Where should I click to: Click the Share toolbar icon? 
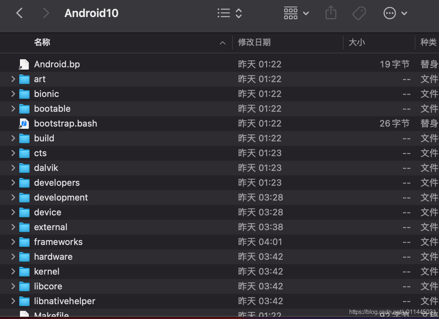tap(331, 13)
